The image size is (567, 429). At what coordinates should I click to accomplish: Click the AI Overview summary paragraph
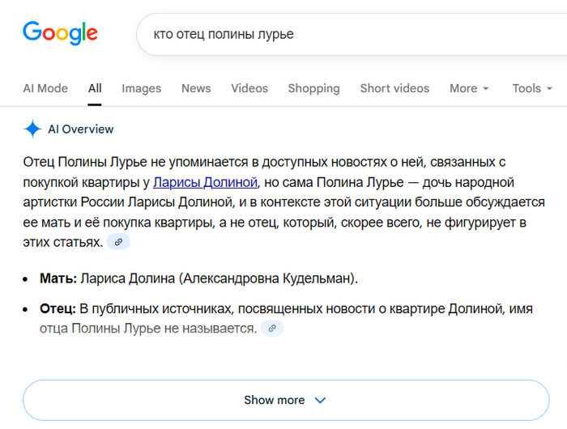coord(283,202)
